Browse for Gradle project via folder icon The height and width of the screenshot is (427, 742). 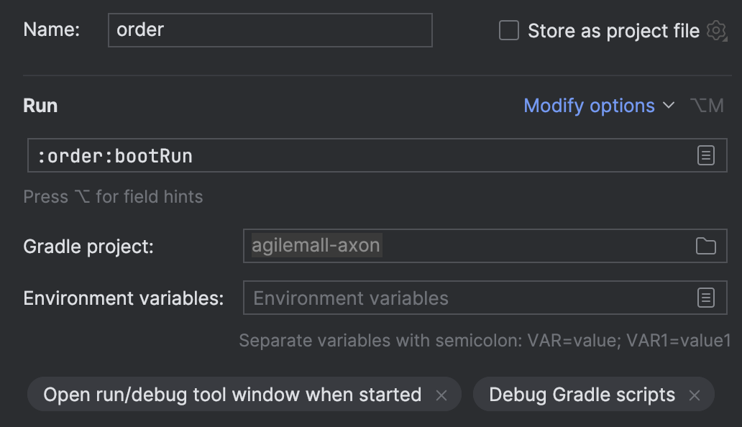[706, 246]
